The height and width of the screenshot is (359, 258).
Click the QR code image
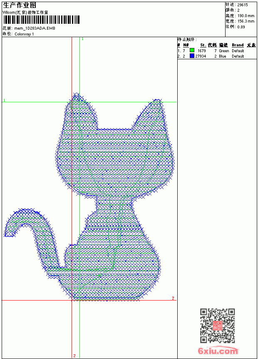(x=218, y=325)
